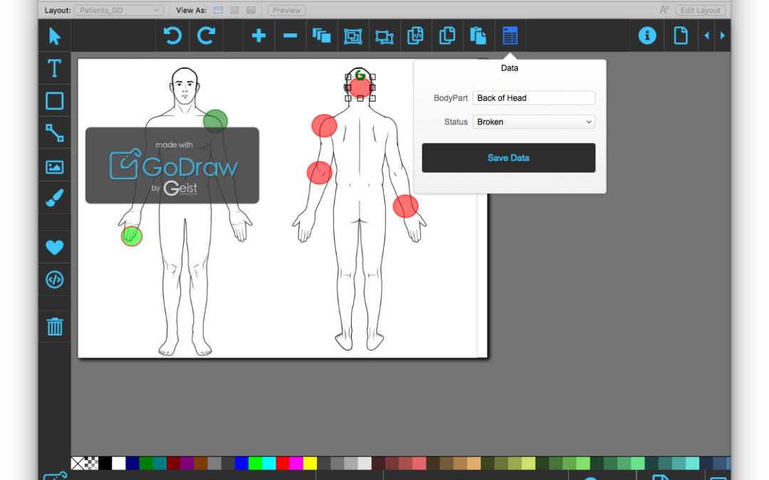Screen dimensions: 769x480
Task: Select the rectangle shape tool
Action: (54, 102)
